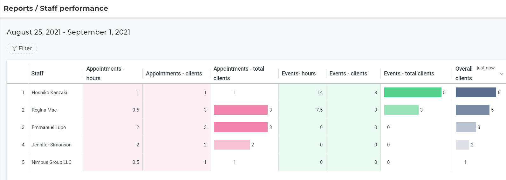Select Regina Mac in staff list
This screenshot has width=506, height=180.
tap(44, 110)
